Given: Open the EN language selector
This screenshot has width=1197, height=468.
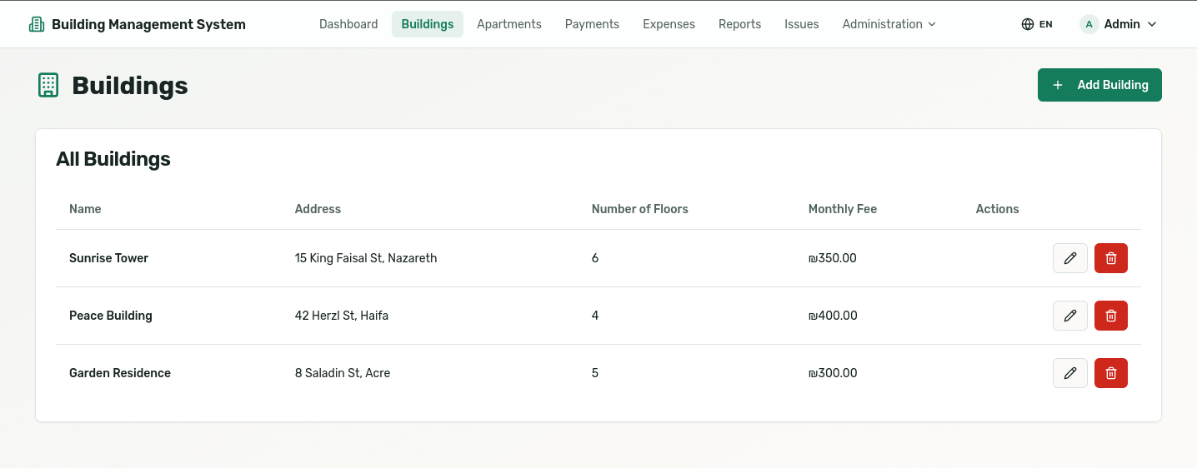Looking at the screenshot, I should coord(1045,24).
